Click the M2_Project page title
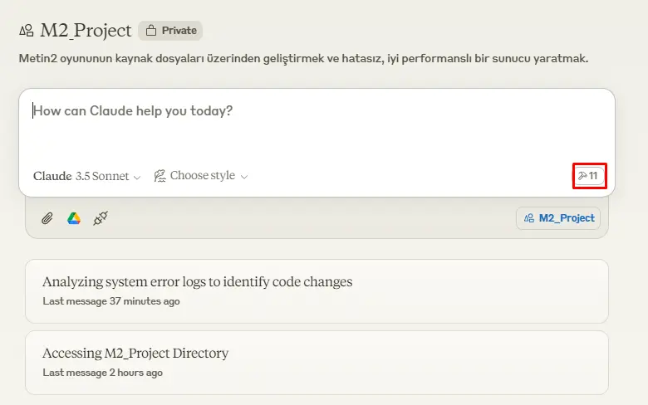 86,31
